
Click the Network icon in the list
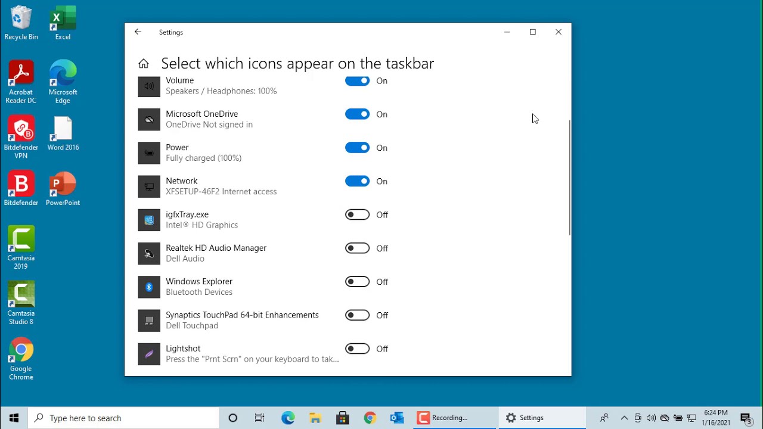tap(149, 186)
